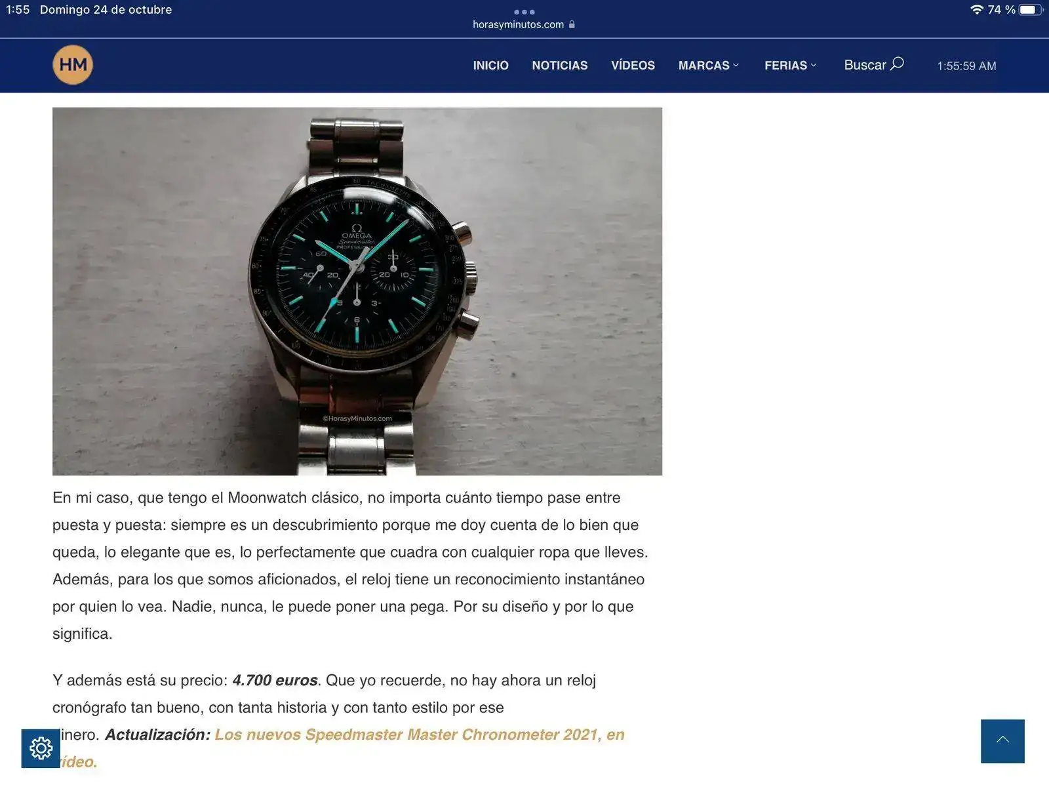Open the Omega Speedmaster watch photo
The image size is (1049, 787).
[357, 291]
